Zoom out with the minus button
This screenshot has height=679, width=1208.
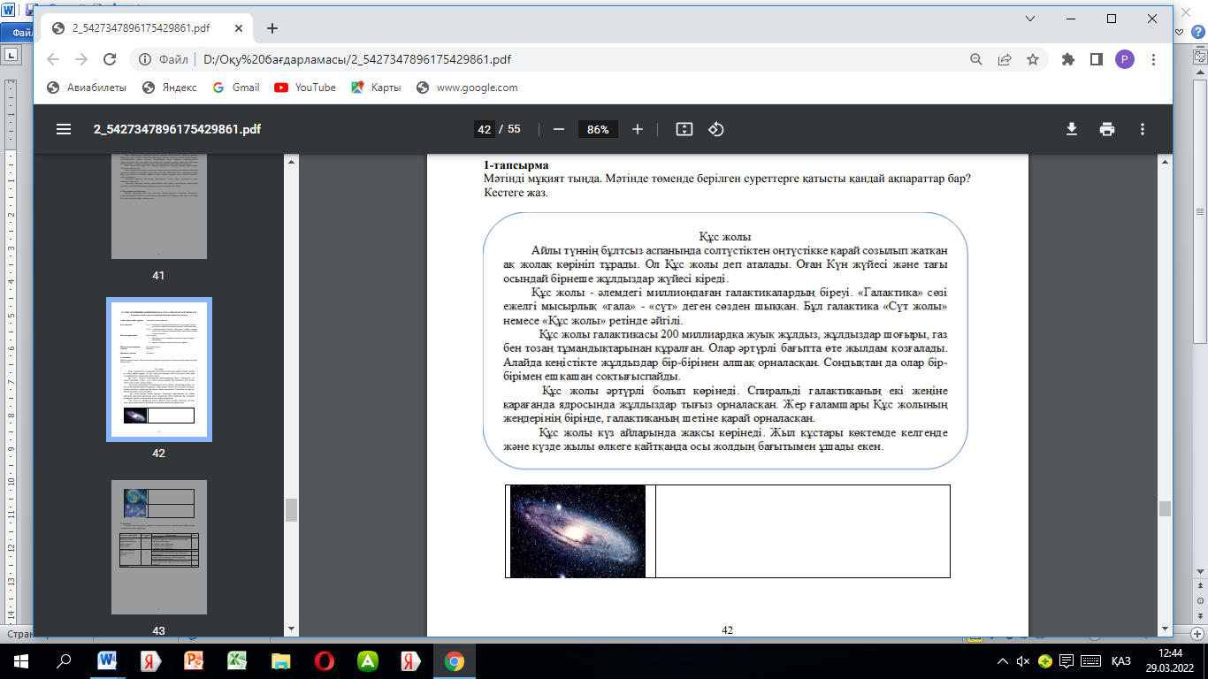559,129
